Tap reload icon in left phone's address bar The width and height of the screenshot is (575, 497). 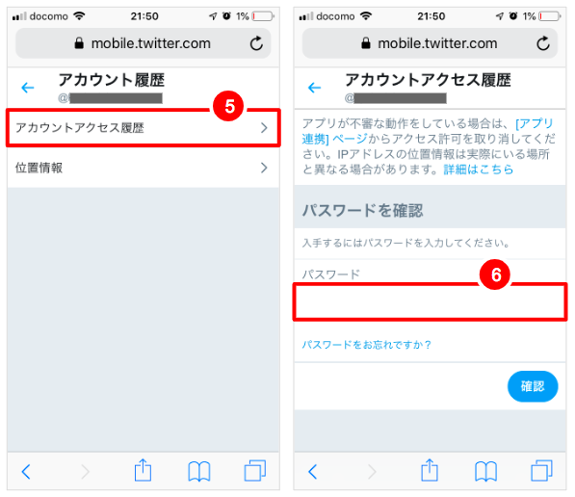pos(256,43)
